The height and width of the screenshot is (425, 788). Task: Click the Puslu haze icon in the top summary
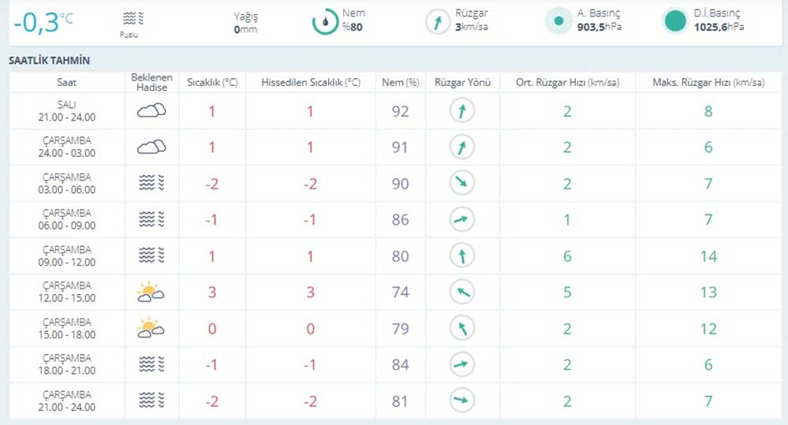[133, 18]
